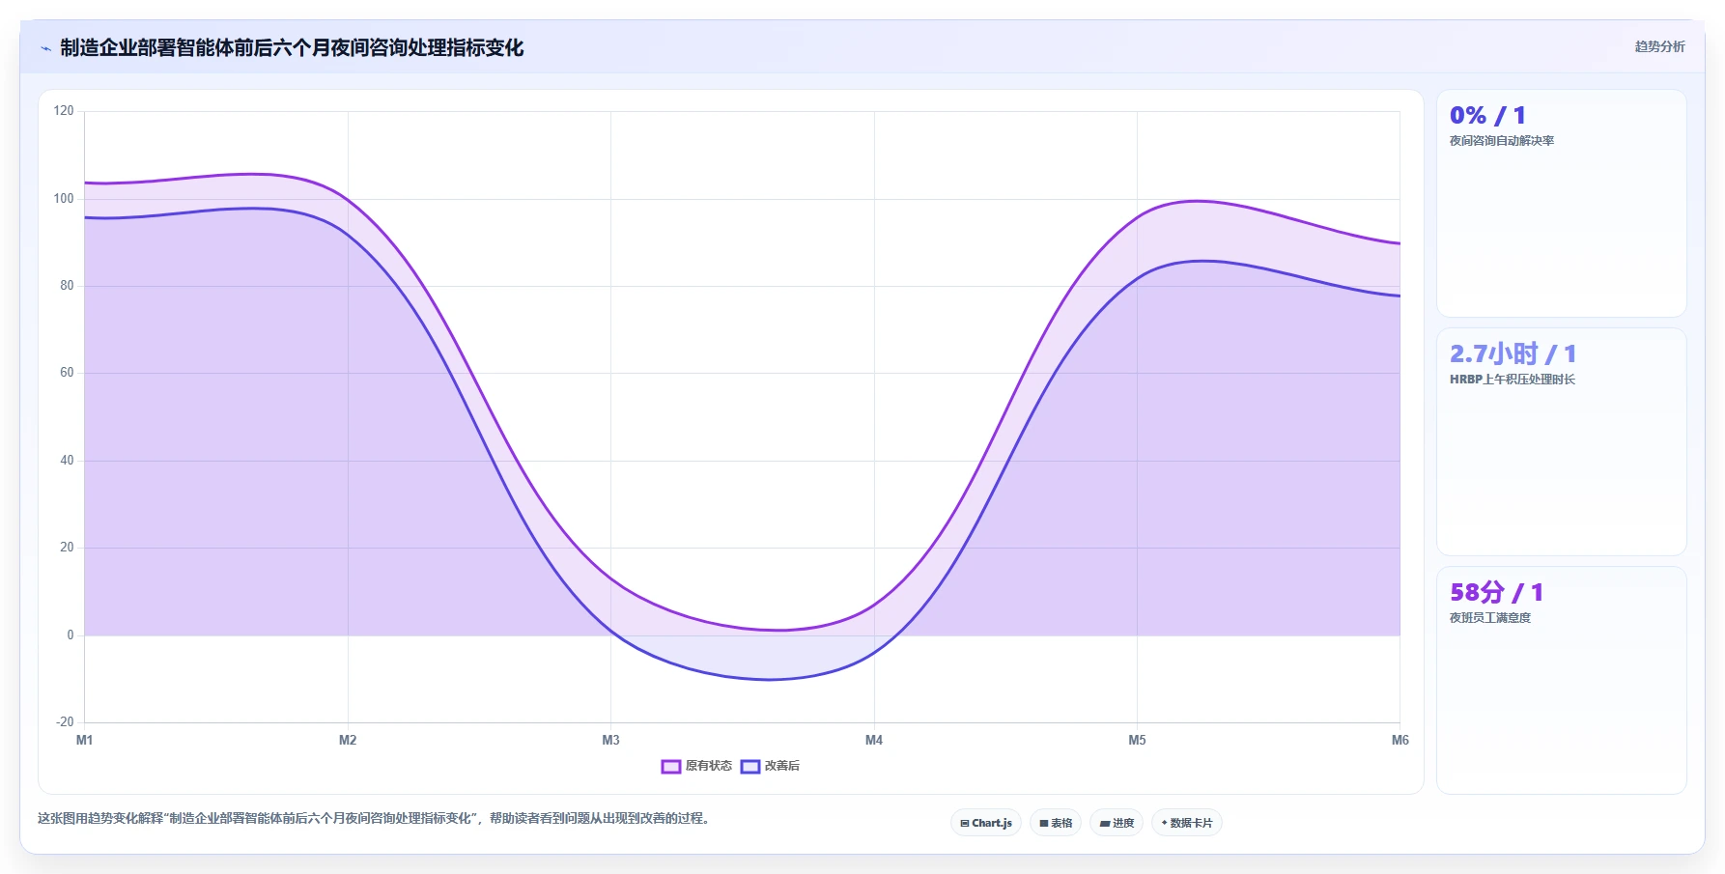Click the square icon in the 表格 chip
The height and width of the screenshot is (874, 1725).
pyautogui.click(x=1043, y=824)
